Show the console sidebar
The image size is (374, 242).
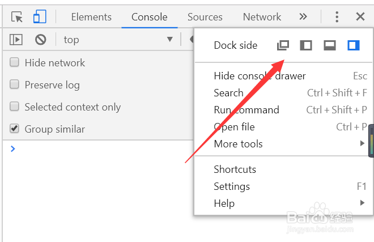(x=16, y=39)
